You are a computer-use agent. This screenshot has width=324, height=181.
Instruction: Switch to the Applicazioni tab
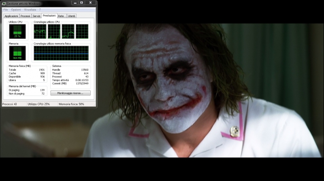click(11, 16)
